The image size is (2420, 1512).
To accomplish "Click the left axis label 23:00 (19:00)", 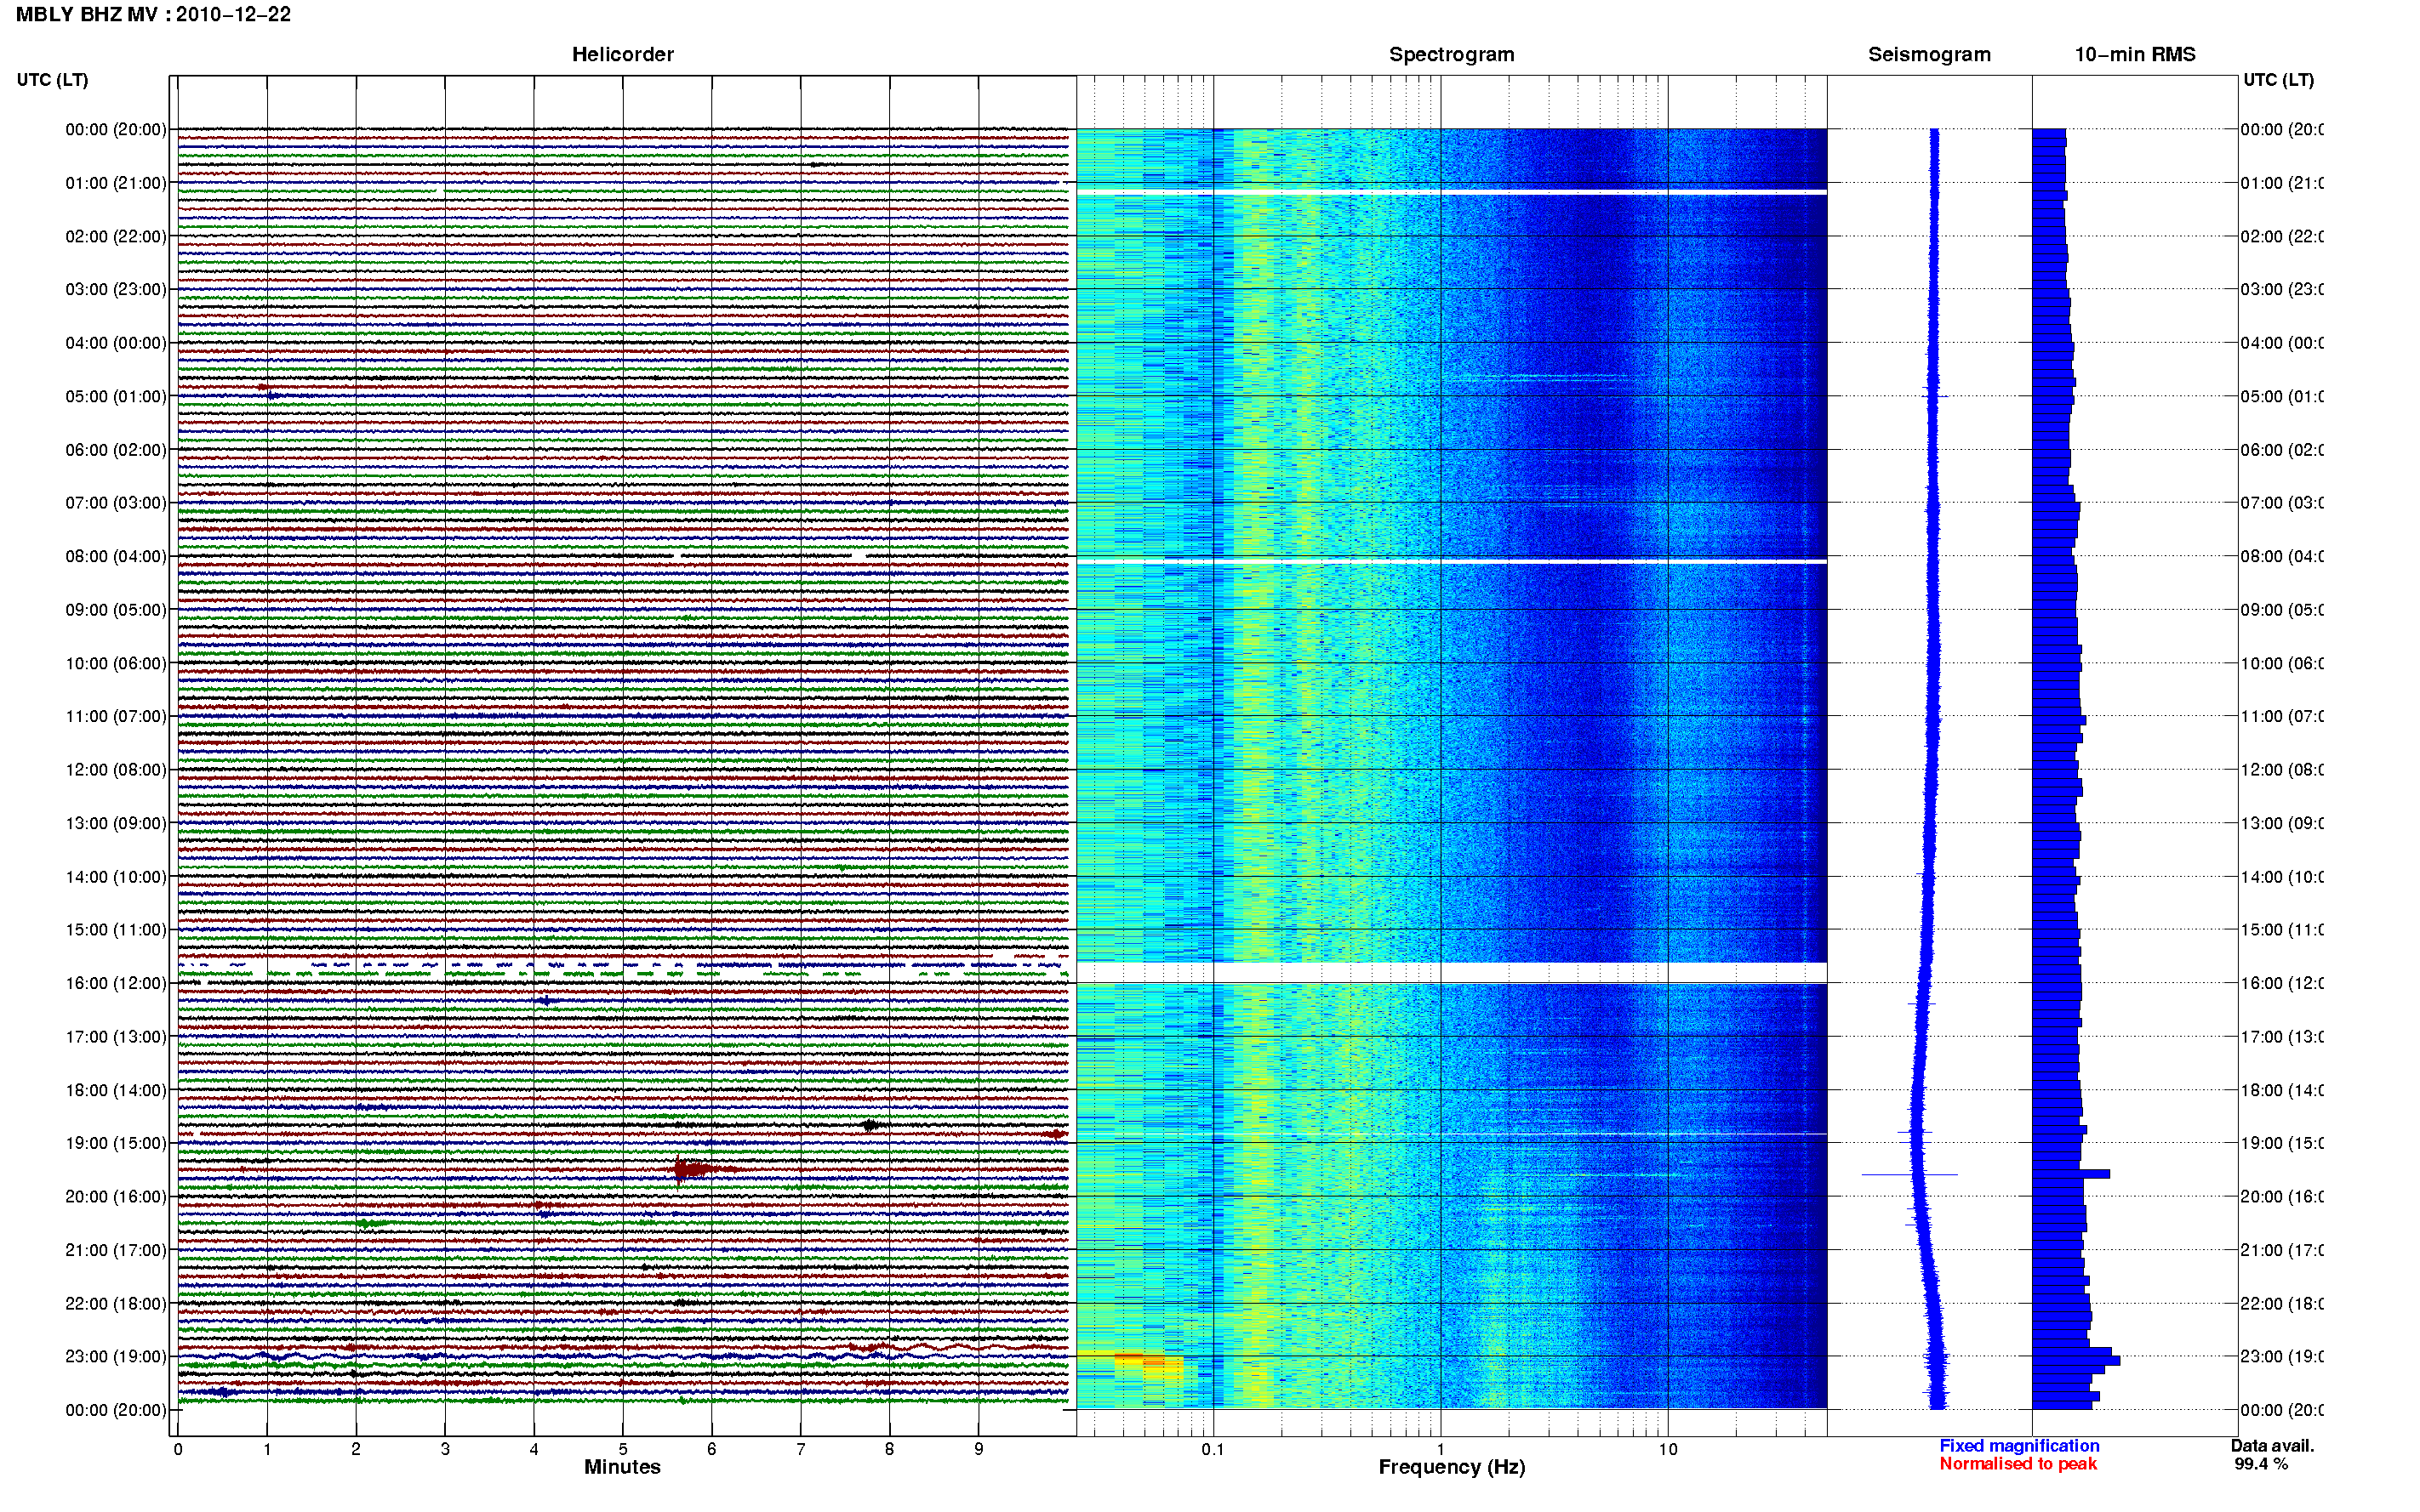I will [116, 1357].
